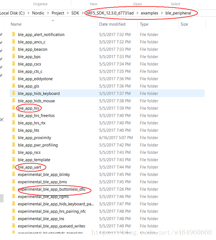Image resolution: width=216 pixels, height=240 pixels.
Task: Select the ble_app_hrs folder name
Action: [x=29, y=108]
